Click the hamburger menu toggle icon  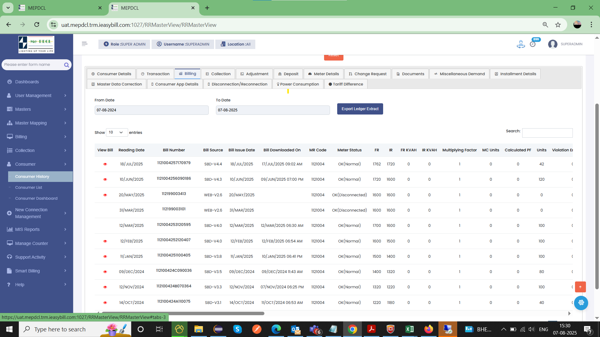coord(84,44)
